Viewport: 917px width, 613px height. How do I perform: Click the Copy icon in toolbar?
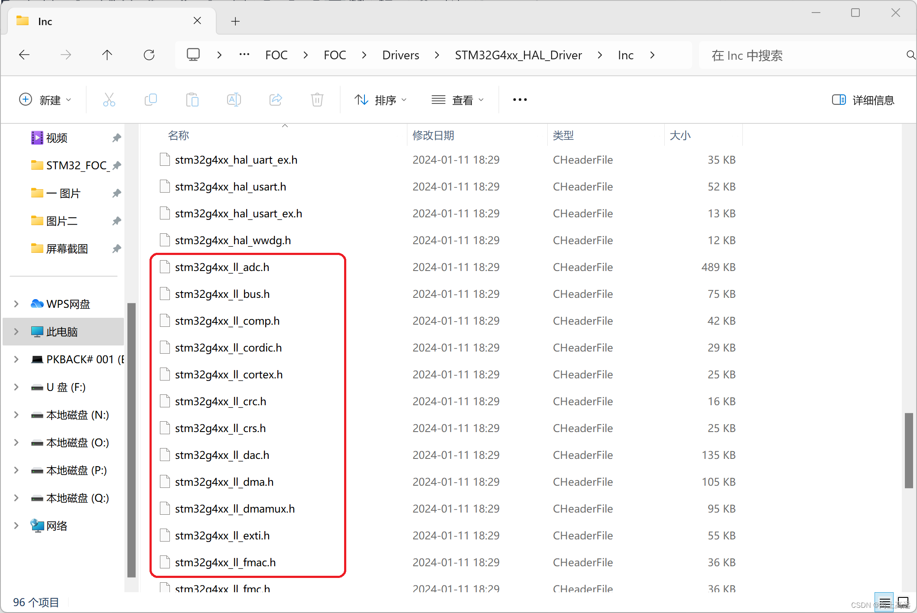[150, 100]
